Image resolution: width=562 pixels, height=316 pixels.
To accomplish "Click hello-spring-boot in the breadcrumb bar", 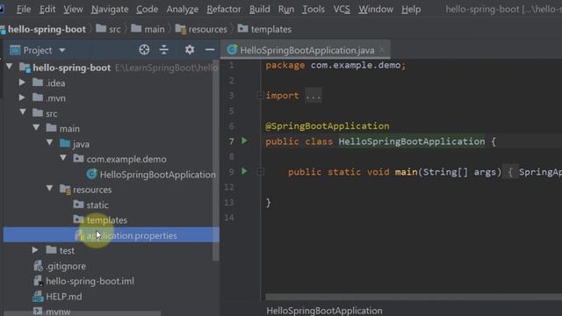I will click(47, 29).
